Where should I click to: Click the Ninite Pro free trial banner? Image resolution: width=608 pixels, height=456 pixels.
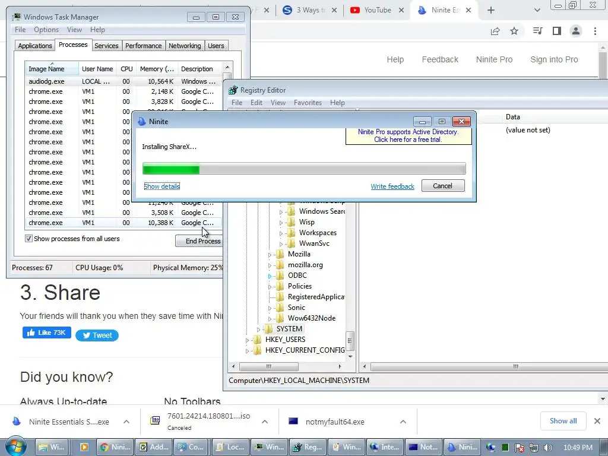[x=408, y=136]
